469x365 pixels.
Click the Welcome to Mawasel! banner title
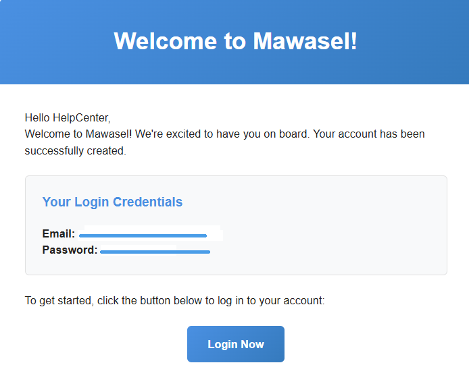(235, 41)
